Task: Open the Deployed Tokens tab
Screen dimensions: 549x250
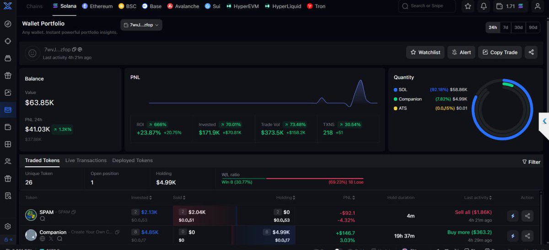Action: (133, 160)
